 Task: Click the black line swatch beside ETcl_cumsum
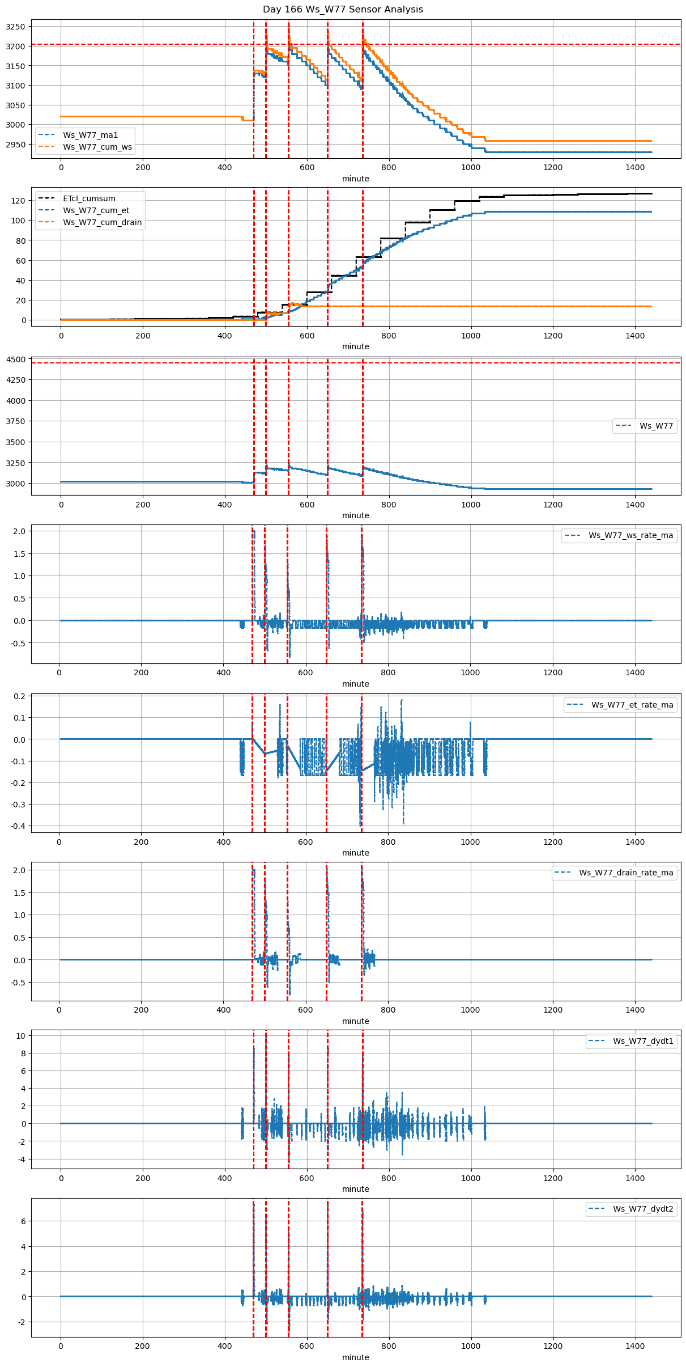pyautogui.click(x=46, y=198)
